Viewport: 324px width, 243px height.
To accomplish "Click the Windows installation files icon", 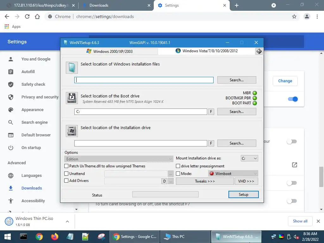I will coord(72,68).
